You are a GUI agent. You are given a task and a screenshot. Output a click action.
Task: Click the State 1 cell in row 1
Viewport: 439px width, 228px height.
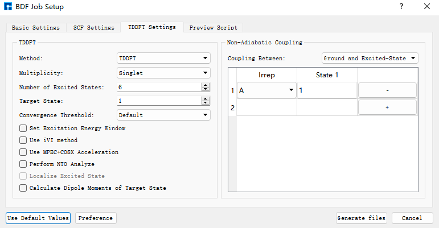tap(327, 90)
